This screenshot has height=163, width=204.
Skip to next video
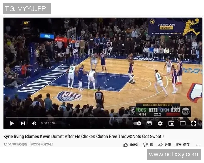[x=23, y=123]
